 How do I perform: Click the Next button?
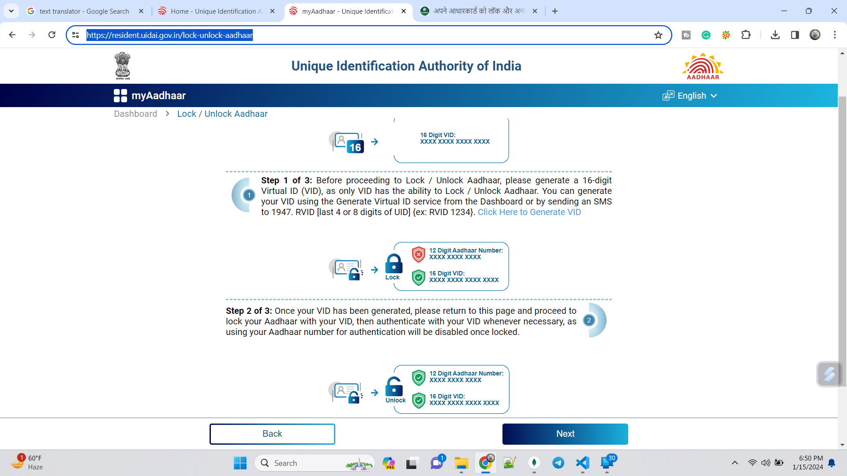click(565, 434)
